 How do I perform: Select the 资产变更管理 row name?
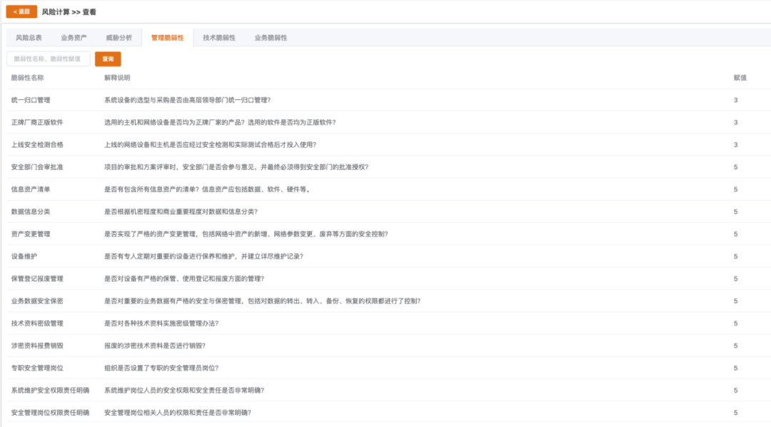tap(31, 234)
